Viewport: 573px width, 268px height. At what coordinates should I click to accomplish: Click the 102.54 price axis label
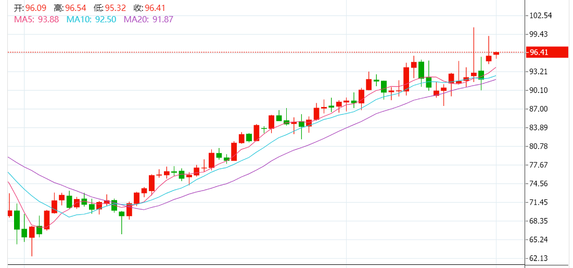(x=540, y=16)
